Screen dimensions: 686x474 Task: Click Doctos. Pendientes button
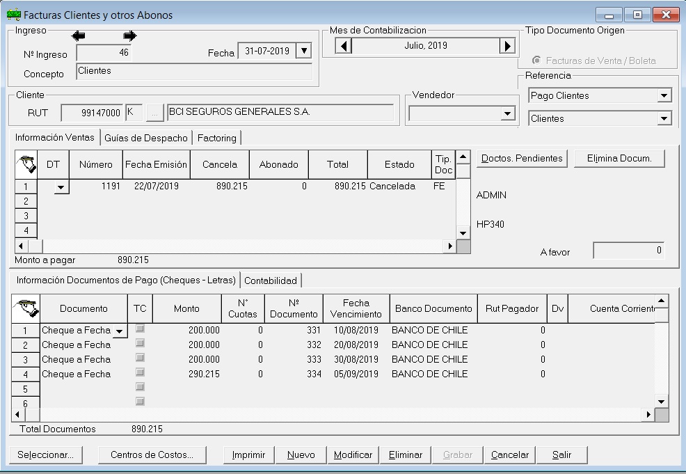(522, 159)
